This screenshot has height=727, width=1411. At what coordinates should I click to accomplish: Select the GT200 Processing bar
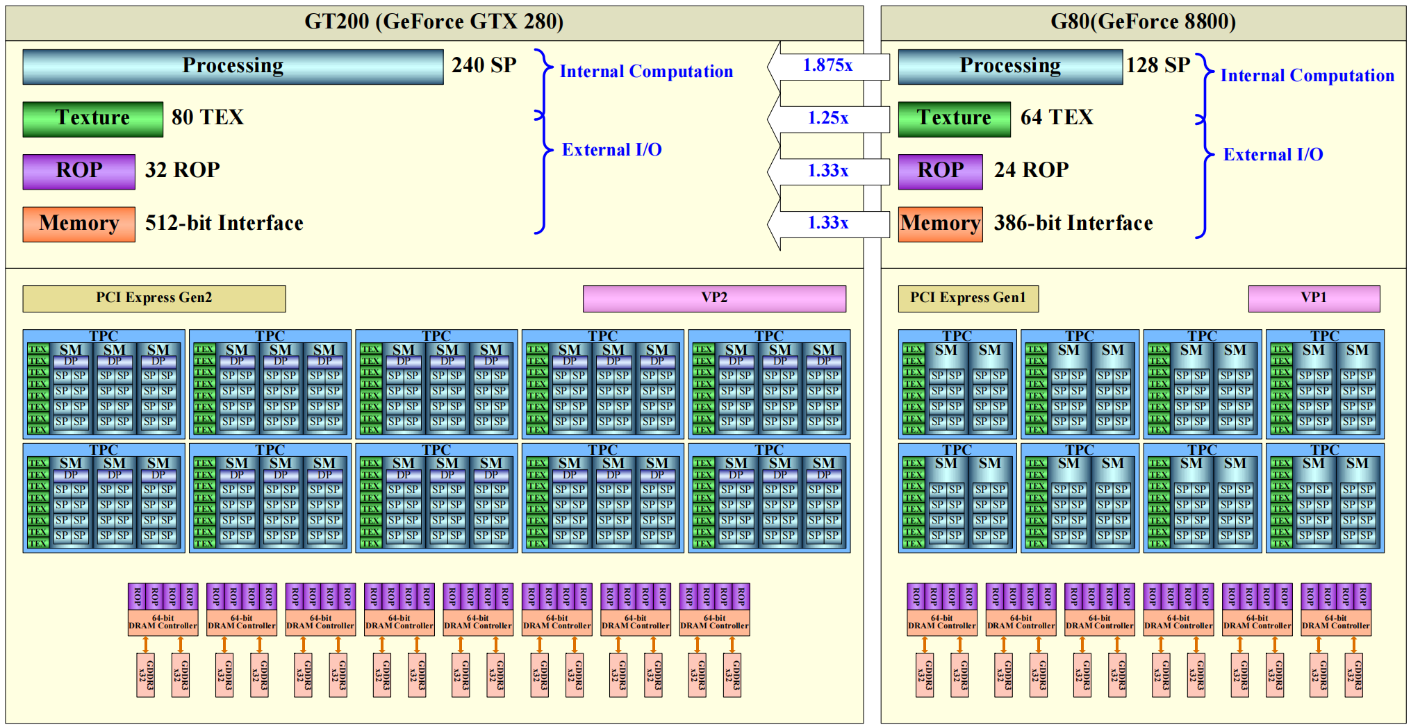[233, 67]
